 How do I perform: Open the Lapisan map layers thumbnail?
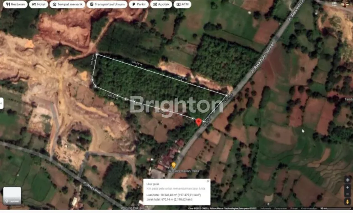pyautogui.click(x=12, y=196)
